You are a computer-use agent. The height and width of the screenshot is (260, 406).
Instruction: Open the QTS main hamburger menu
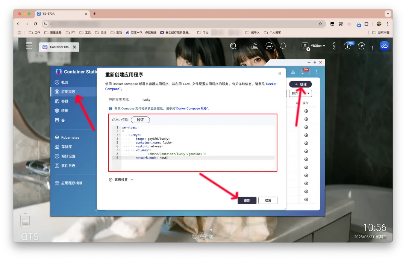(29, 46)
